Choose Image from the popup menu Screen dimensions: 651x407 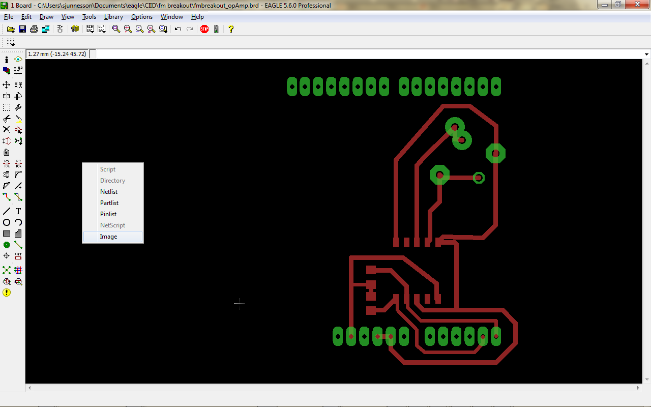[x=113, y=237]
